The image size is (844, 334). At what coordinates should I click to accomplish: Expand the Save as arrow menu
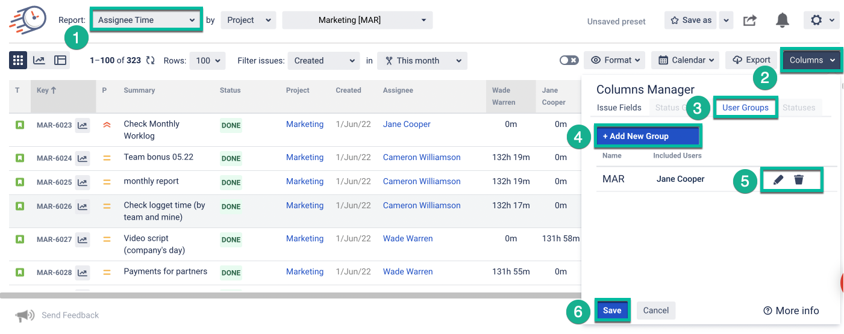(727, 20)
